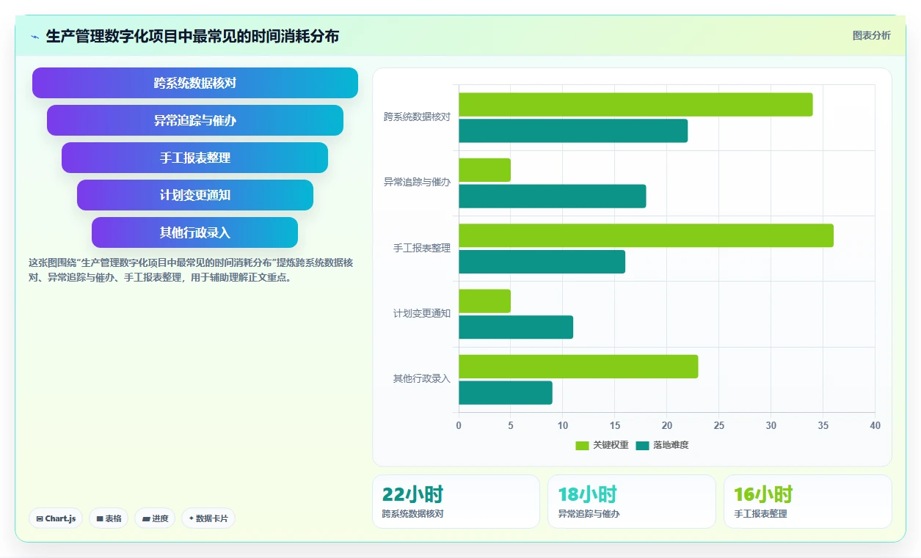
Task: Toggle the 关键权重 legend entry
Action: [x=602, y=445]
